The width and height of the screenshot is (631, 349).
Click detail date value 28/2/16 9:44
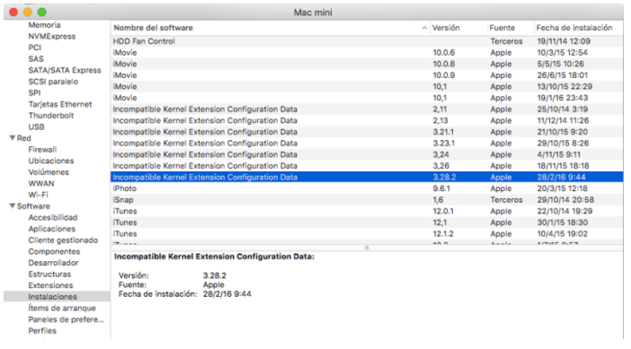coord(227,294)
